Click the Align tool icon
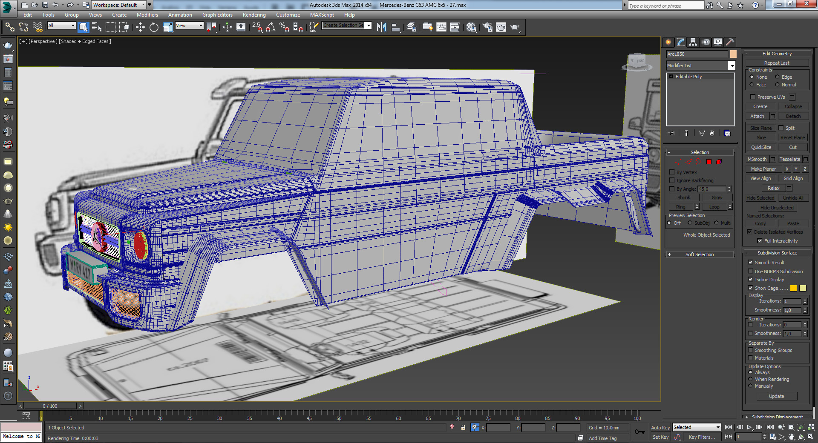 coord(396,27)
